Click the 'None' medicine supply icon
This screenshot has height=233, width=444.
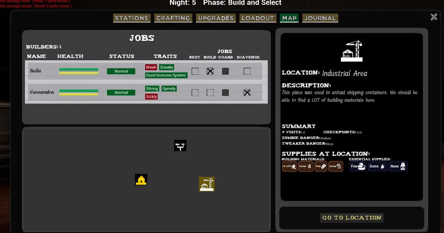click(398, 167)
